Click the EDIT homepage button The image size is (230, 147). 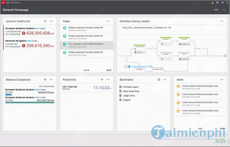point(216,10)
